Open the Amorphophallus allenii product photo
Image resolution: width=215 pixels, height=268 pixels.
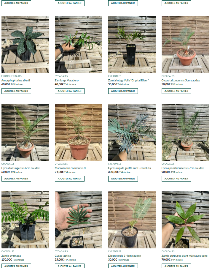point(25,45)
